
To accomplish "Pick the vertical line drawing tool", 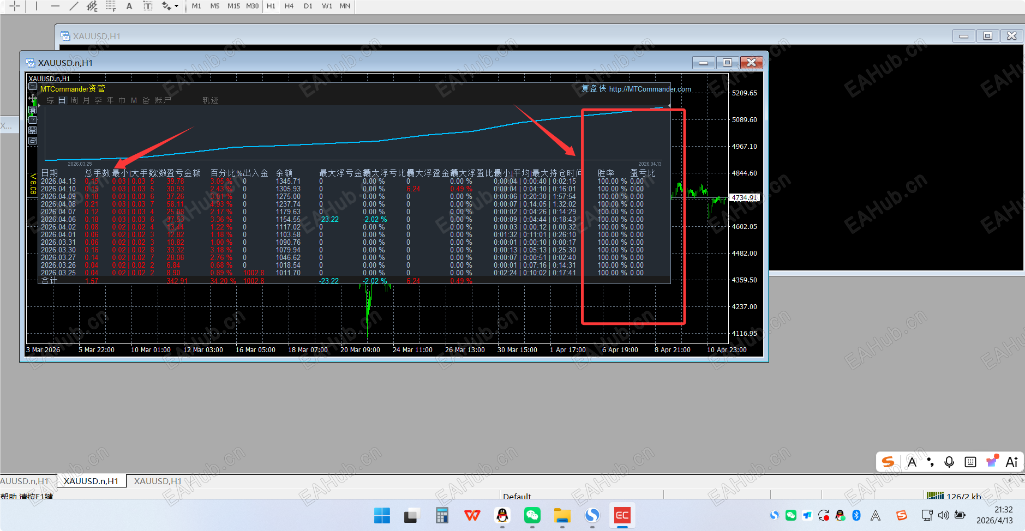I will tap(37, 6).
